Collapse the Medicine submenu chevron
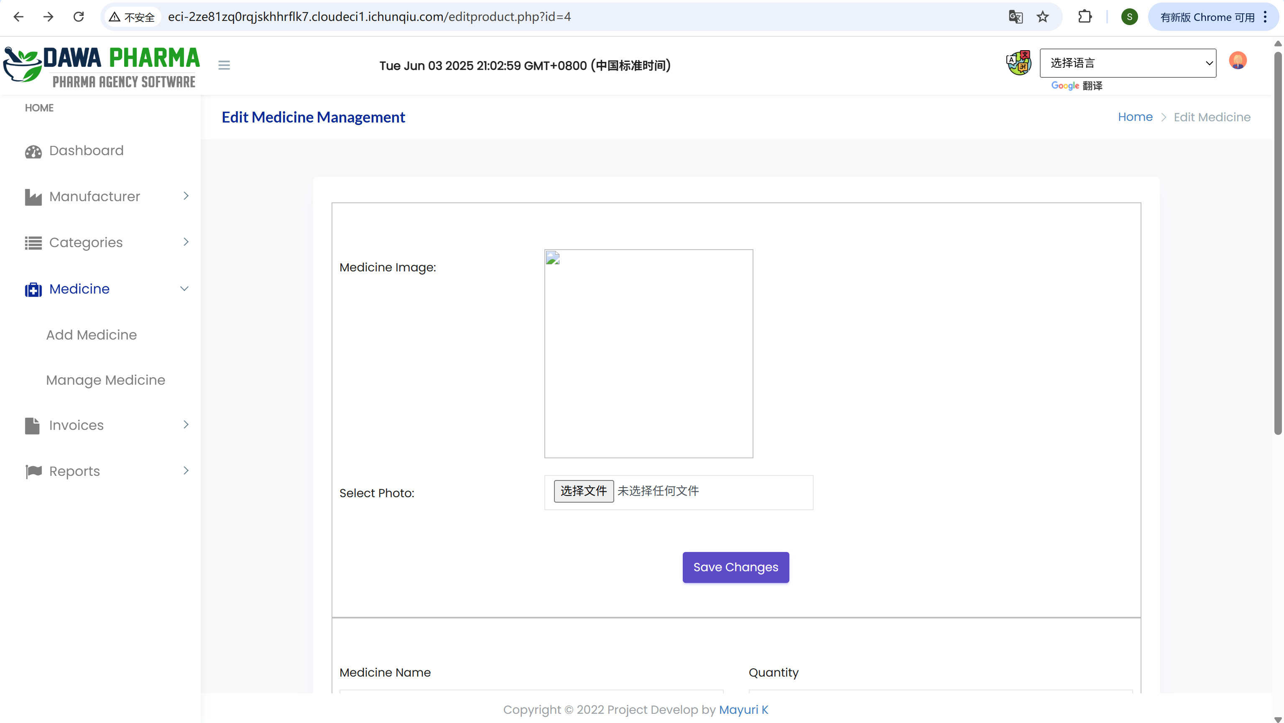1284x723 pixels. [x=184, y=289]
